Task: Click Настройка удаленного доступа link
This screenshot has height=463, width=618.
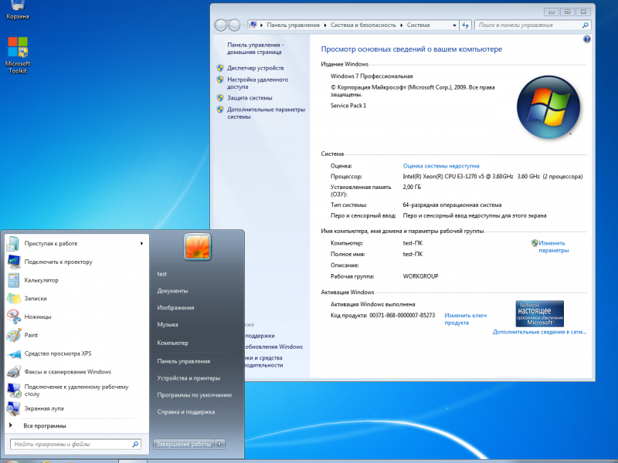Action: pyautogui.click(x=257, y=83)
